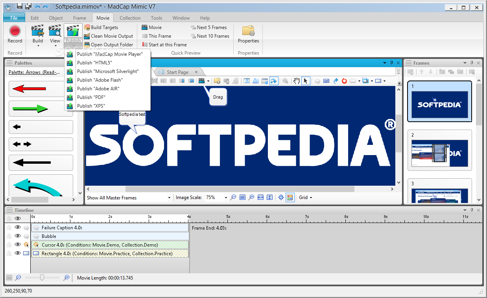Select frame 2 thumbnail in Frames panel
487x298 pixels.
[439, 153]
